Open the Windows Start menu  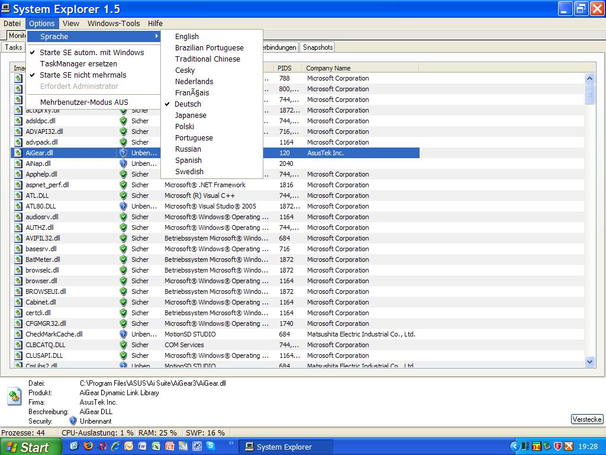31,447
